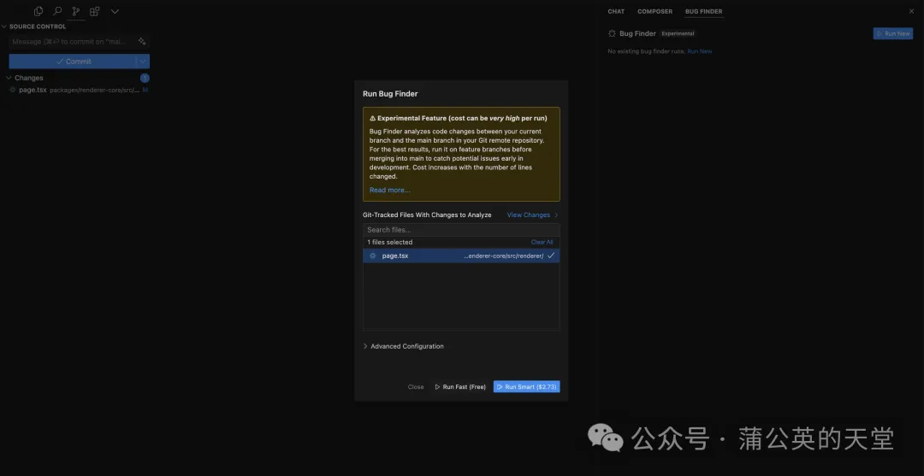Image resolution: width=924 pixels, height=476 pixels.
Task: Close the right side panel
Action: [912, 11]
